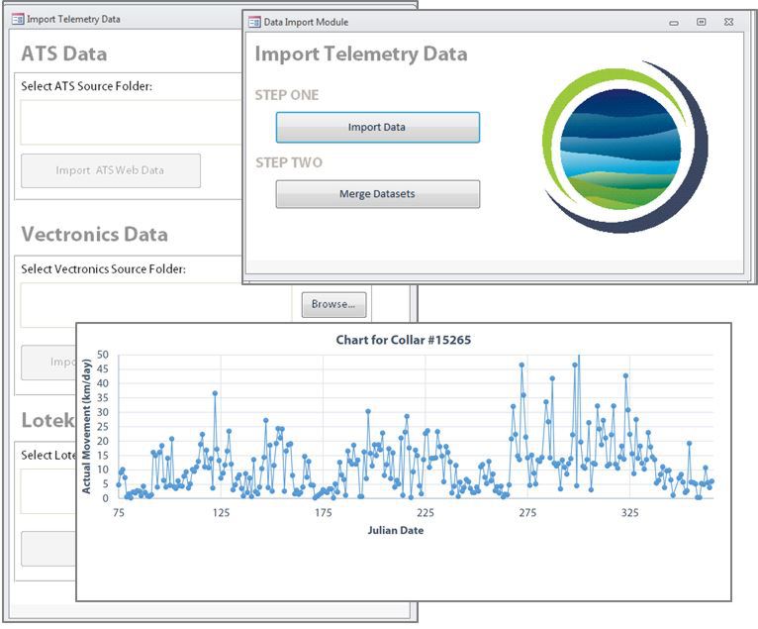Click the Import ATS Web Data button

(x=111, y=170)
